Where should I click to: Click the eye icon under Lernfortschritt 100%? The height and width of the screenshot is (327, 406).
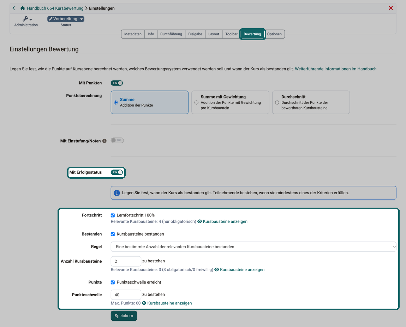click(x=199, y=221)
